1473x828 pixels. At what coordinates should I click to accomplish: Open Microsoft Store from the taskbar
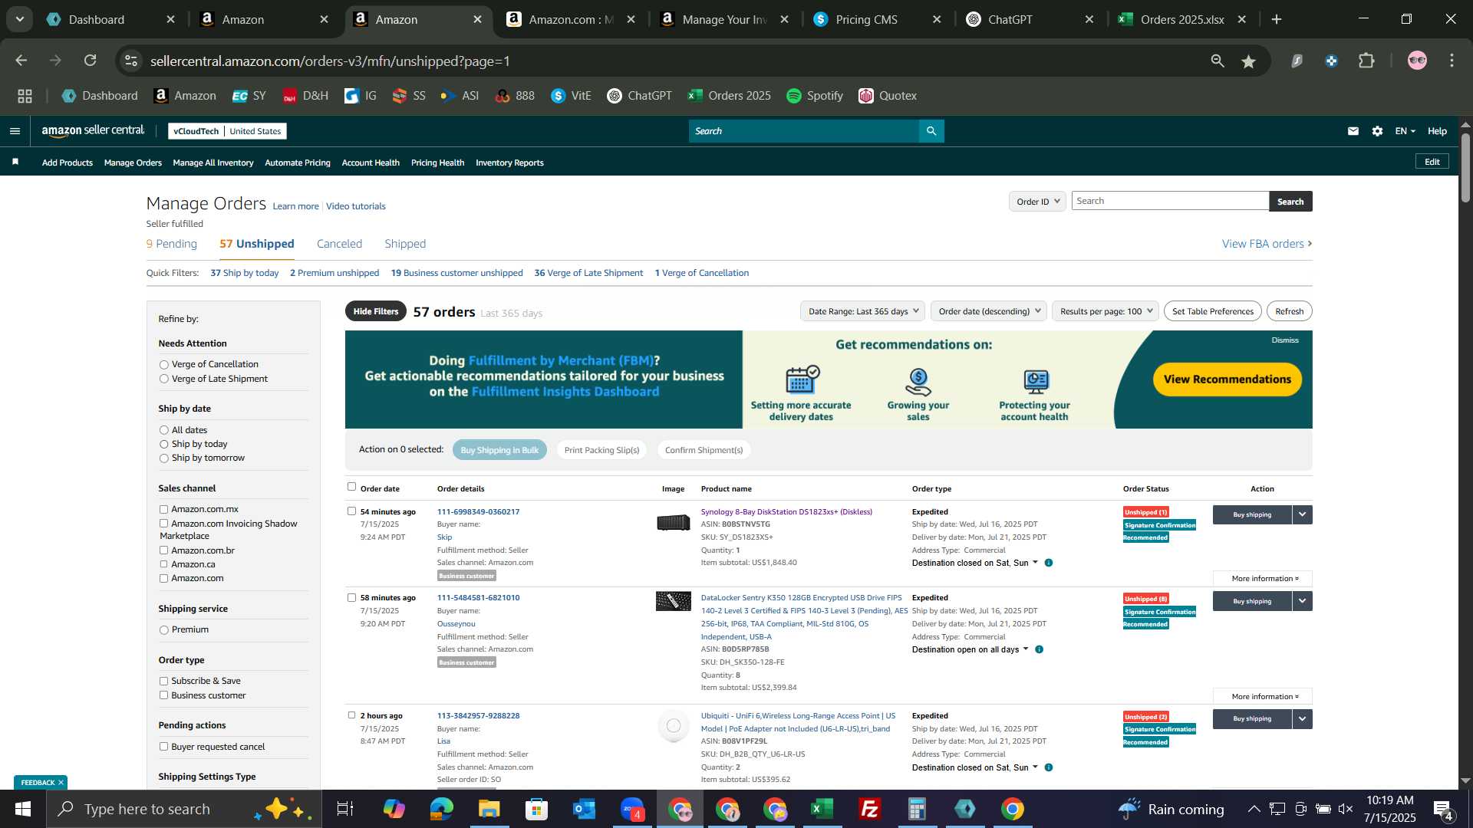pos(536,809)
